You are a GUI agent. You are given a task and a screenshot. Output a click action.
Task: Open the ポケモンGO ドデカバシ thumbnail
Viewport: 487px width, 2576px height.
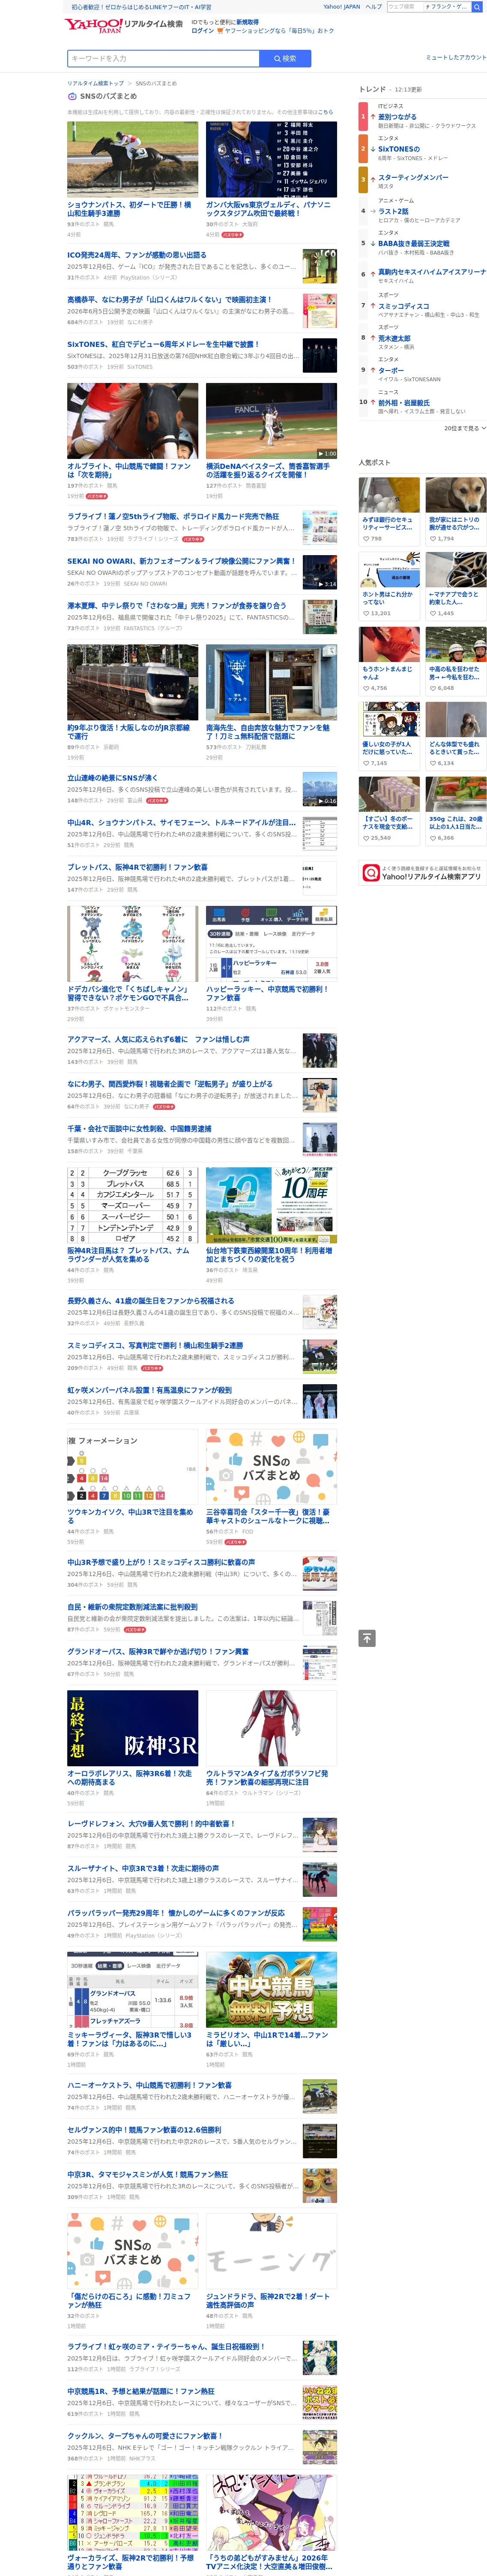tap(133, 944)
